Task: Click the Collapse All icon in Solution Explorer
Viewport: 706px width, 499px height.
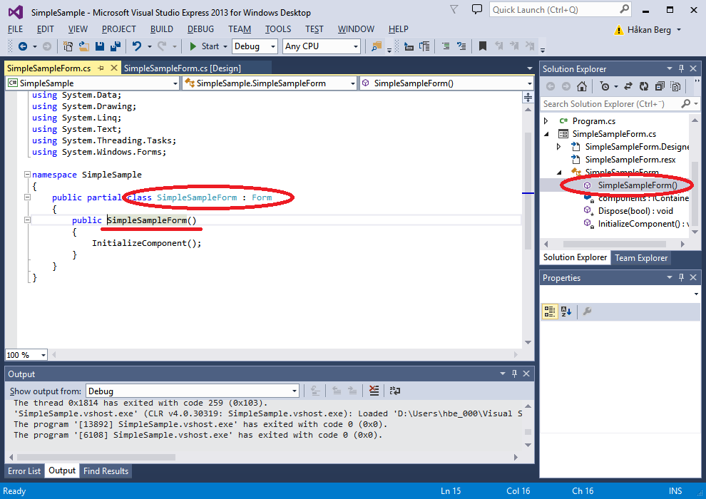Action: (x=660, y=86)
